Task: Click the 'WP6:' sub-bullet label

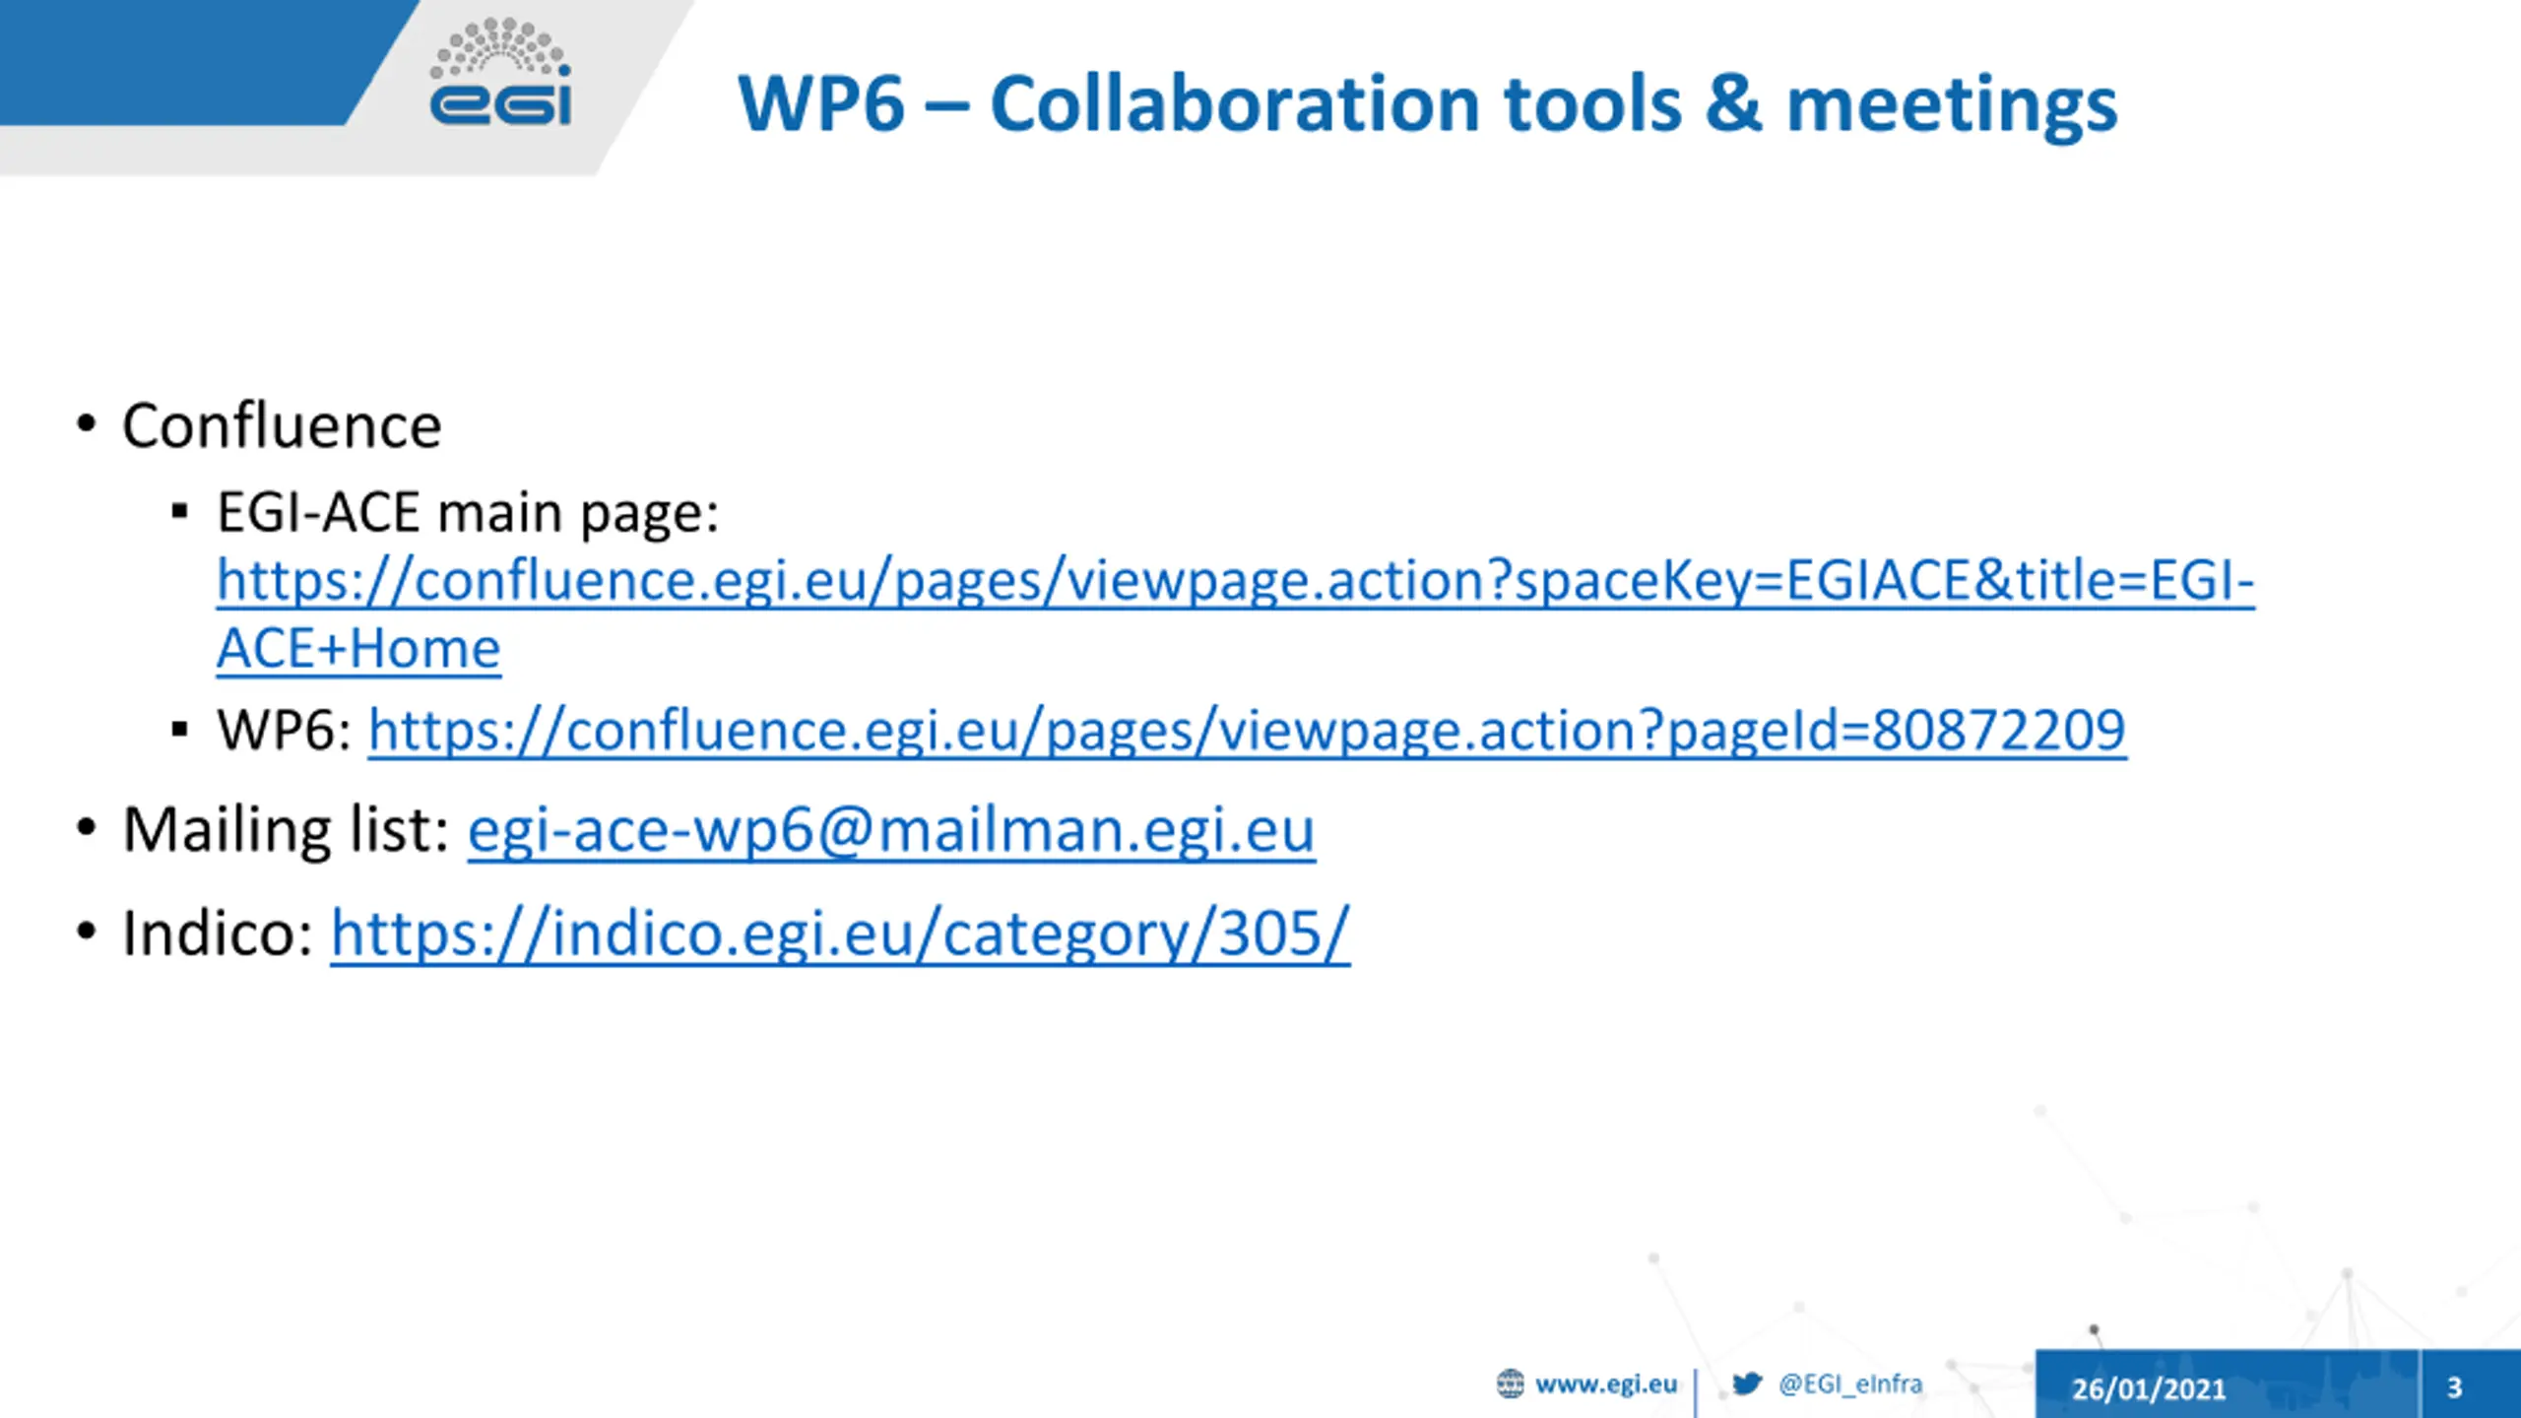Action: point(284,731)
